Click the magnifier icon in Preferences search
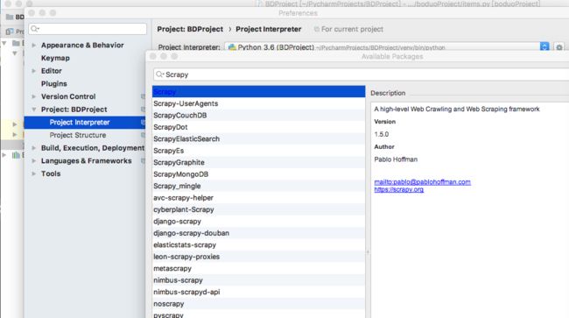The width and height of the screenshot is (569, 318). (x=35, y=29)
